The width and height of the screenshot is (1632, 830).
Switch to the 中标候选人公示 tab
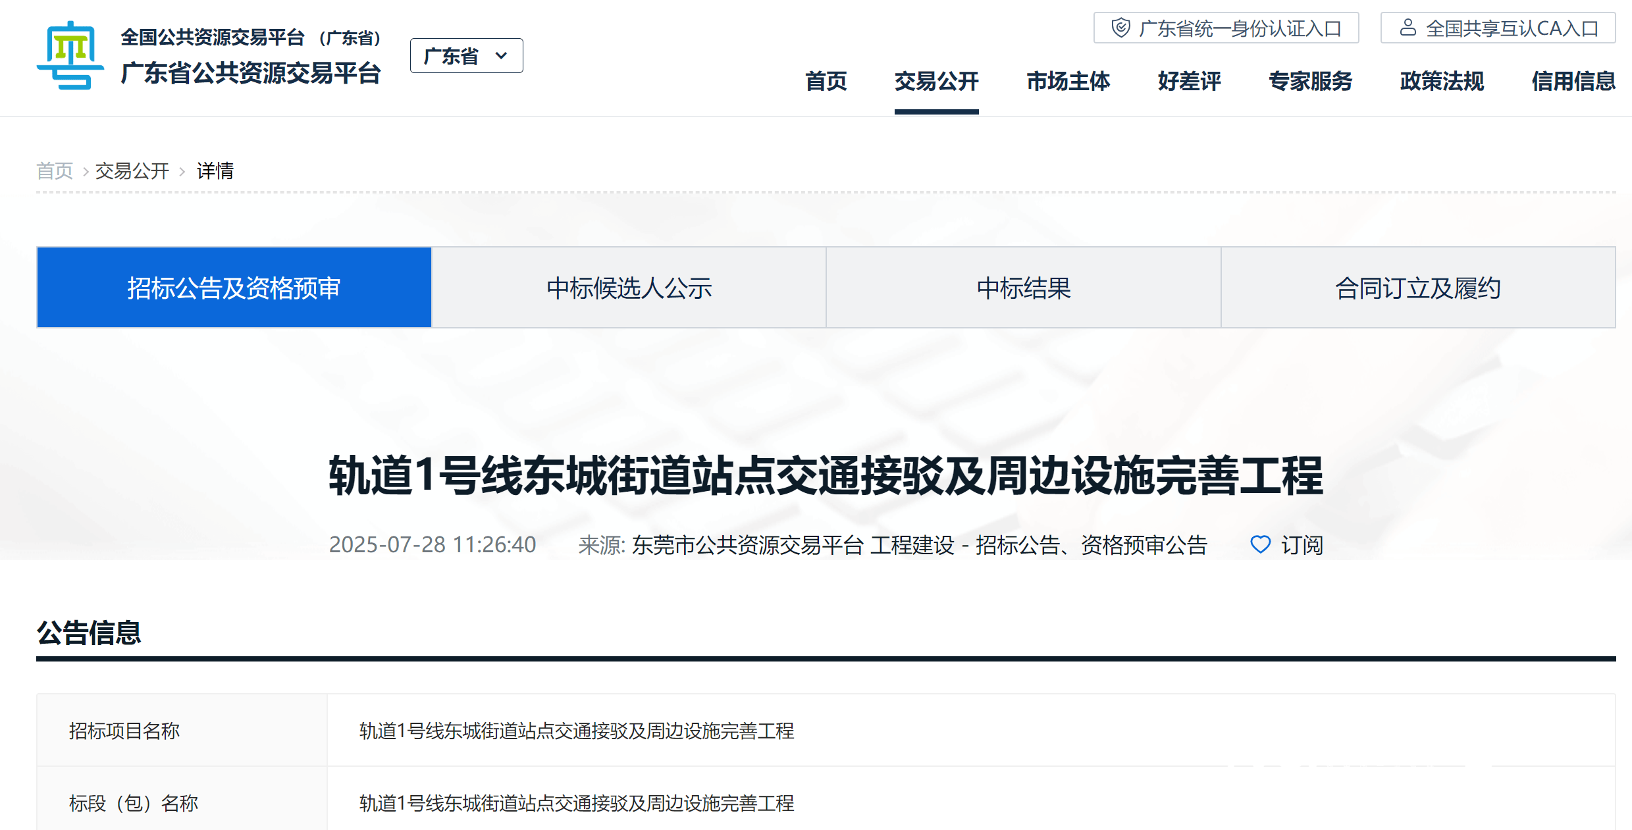click(x=629, y=288)
